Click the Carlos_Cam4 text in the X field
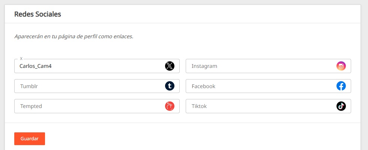368x150 pixels. click(x=35, y=66)
